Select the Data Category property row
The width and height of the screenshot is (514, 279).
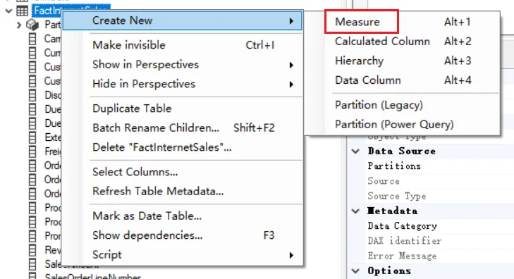[x=439, y=226]
